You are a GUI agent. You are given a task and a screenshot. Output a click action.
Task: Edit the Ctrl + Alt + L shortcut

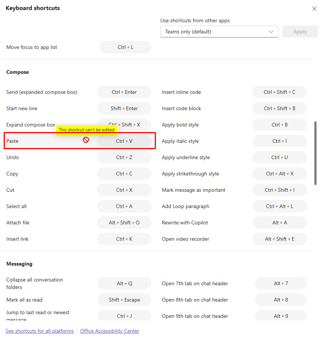[x=280, y=206]
